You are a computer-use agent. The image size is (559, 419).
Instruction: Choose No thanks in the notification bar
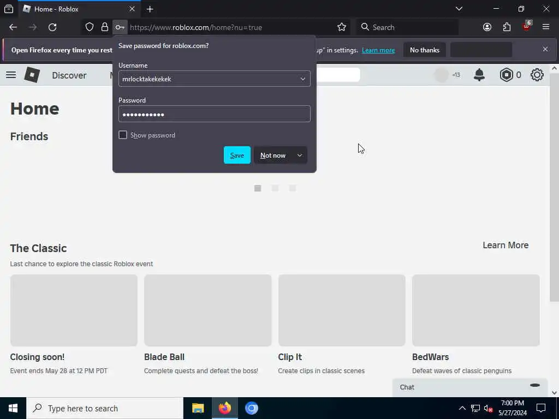coord(425,50)
